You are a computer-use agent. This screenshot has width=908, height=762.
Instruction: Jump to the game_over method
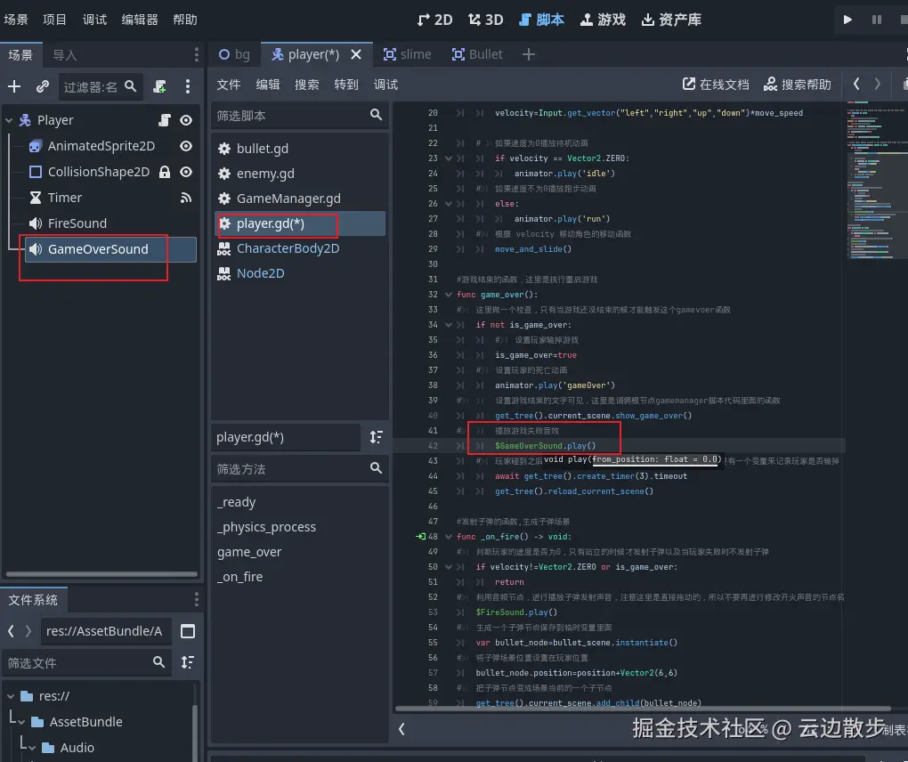click(299, 552)
